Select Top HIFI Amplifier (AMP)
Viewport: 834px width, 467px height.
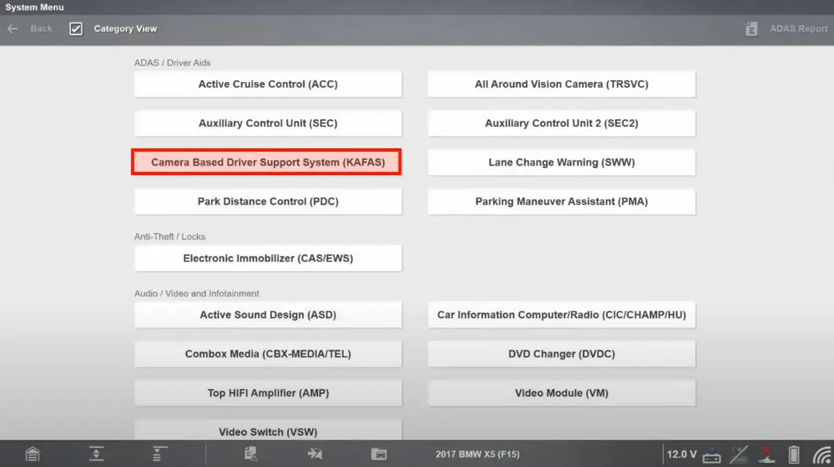pos(267,393)
